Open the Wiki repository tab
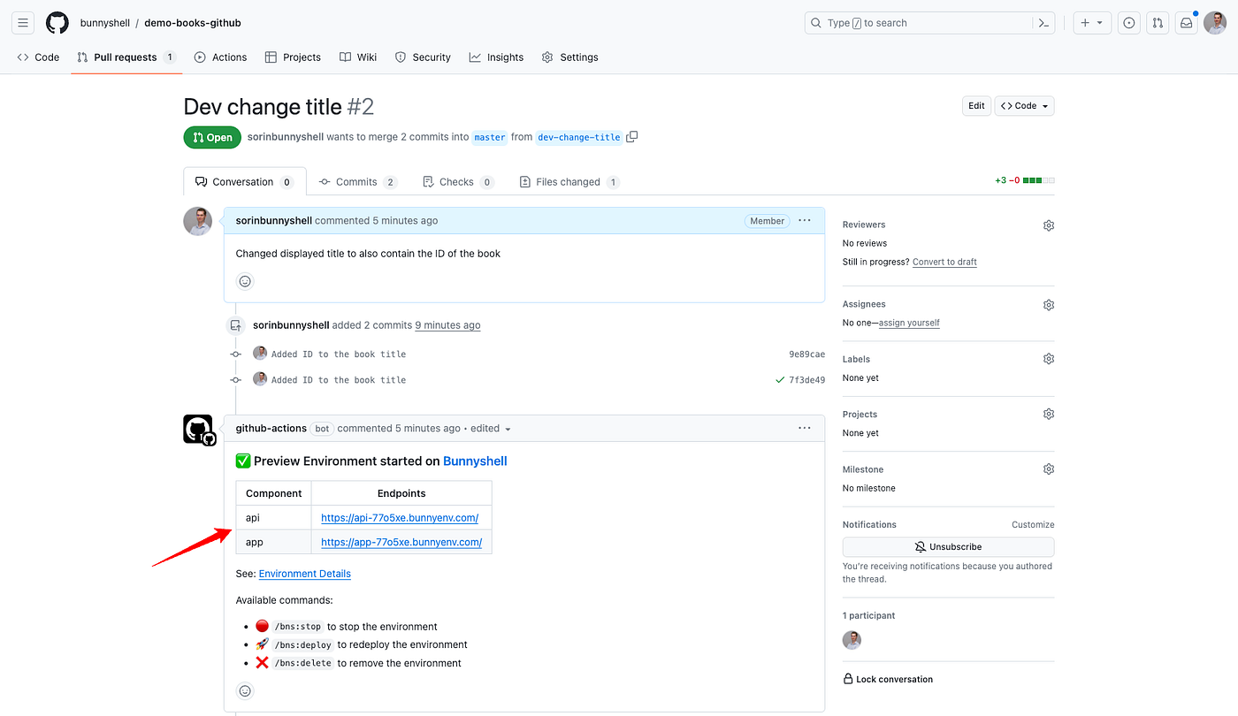Image resolution: width=1238 pixels, height=716 pixels. pyautogui.click(x=358, y=57)
